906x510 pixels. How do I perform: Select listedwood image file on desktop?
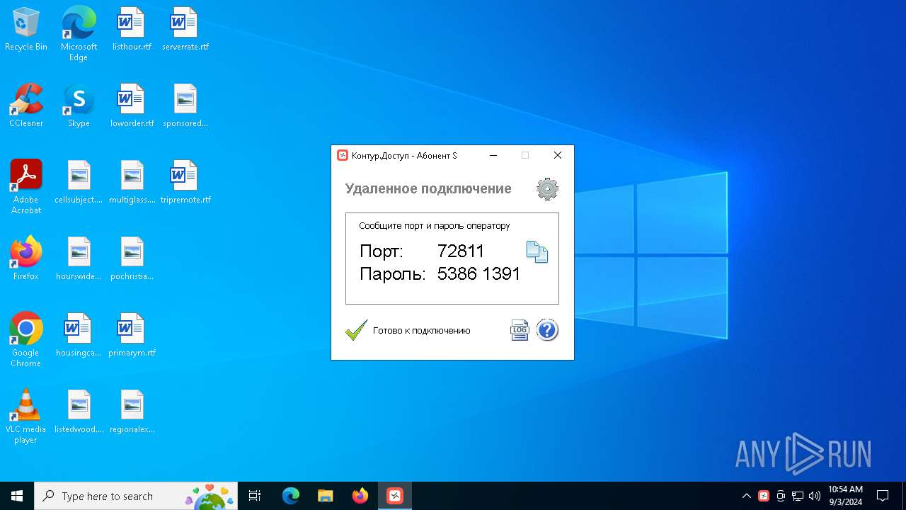pos(79,412)
